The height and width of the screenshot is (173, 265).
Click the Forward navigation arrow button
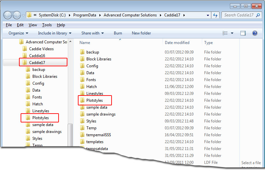coord(17,15)
